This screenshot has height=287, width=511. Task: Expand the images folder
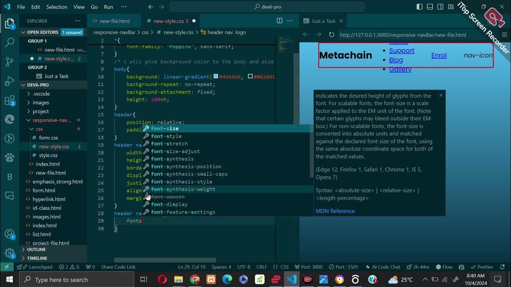point(40,102)
